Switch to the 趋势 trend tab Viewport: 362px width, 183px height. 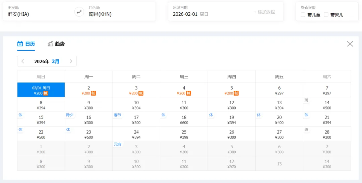click(x=56, y=44)
